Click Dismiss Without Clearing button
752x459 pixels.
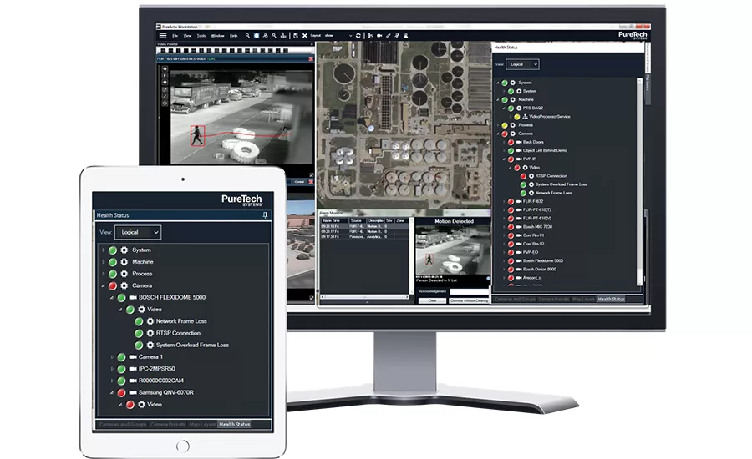(x=469, y=300)
